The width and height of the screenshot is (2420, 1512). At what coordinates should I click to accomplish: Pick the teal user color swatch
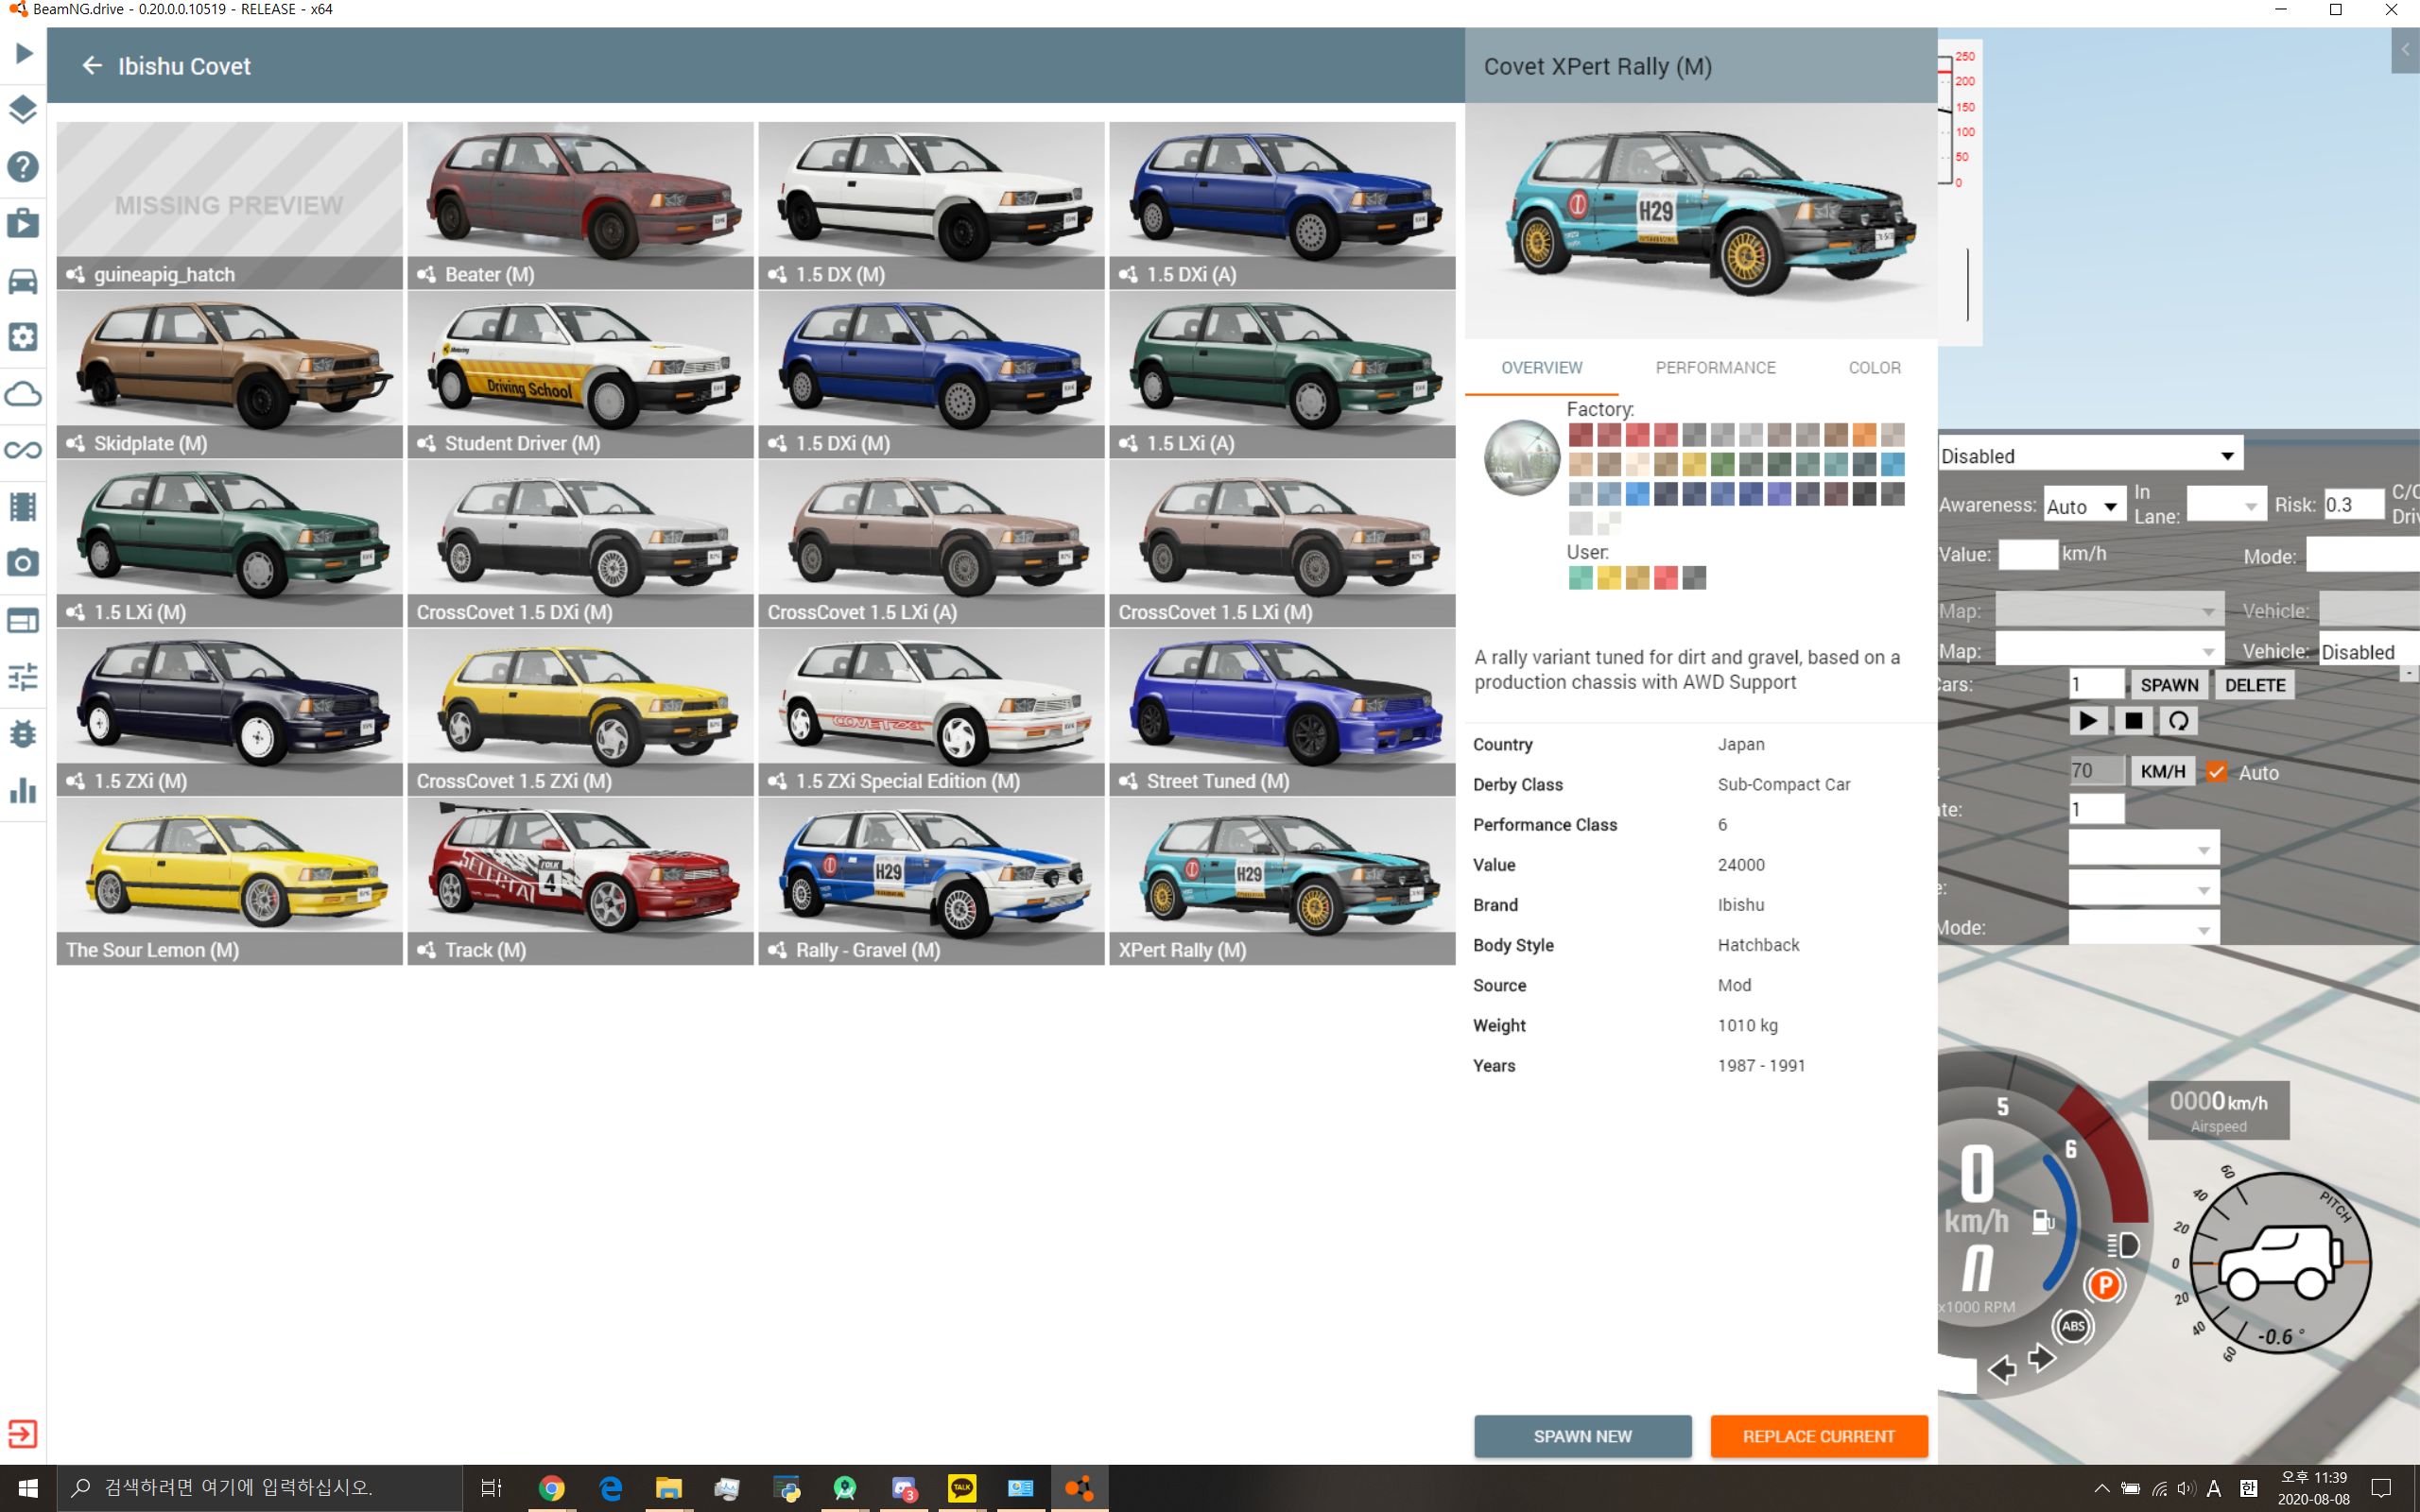(1580, 578)
